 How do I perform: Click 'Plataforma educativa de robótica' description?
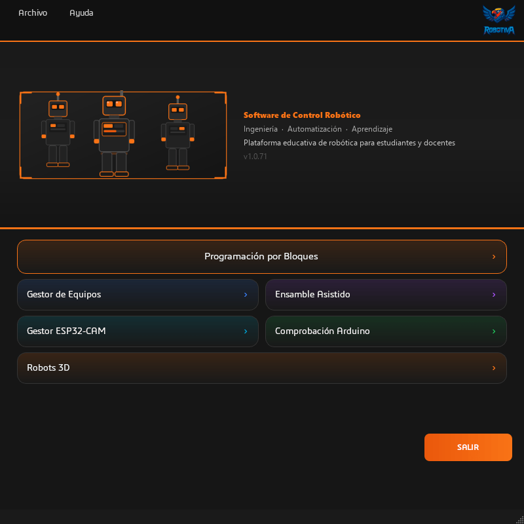[349, 143]
